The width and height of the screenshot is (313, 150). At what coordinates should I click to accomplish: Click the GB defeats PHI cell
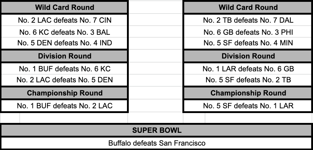[x=248, y=32]
